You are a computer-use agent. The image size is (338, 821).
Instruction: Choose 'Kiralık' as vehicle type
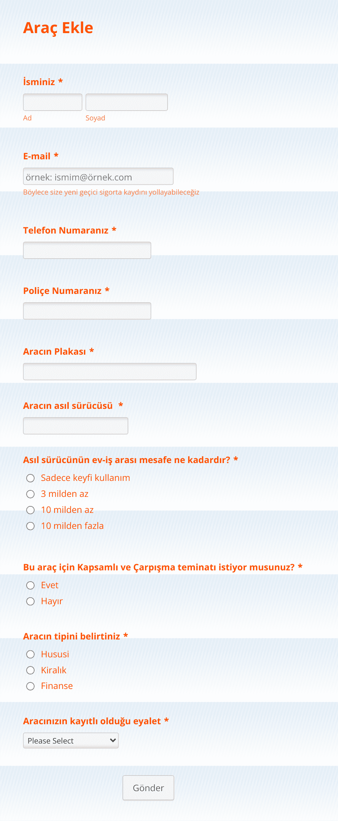[x=31, y=670]
